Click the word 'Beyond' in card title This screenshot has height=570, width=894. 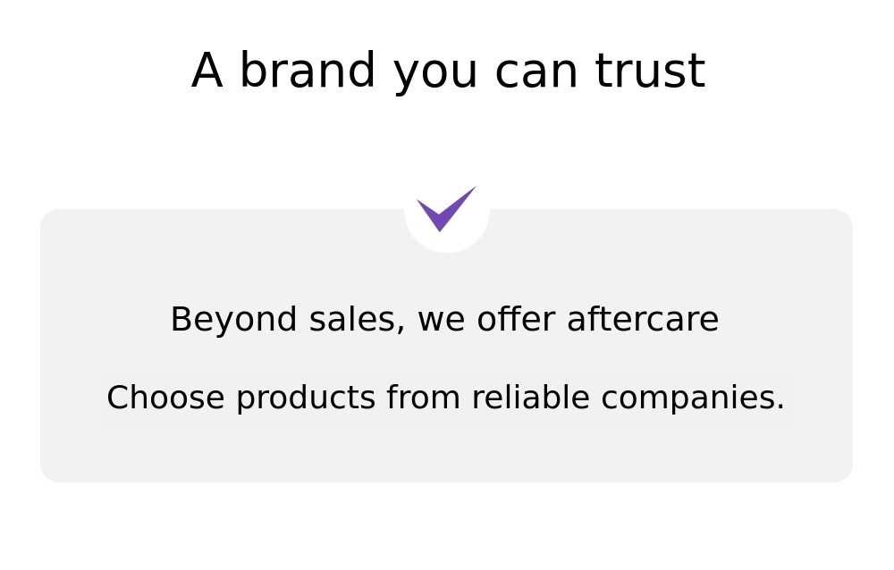(x=233, y=320)
